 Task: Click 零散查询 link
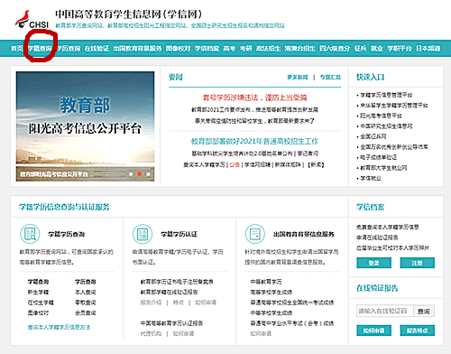click(x=86, y=303)
